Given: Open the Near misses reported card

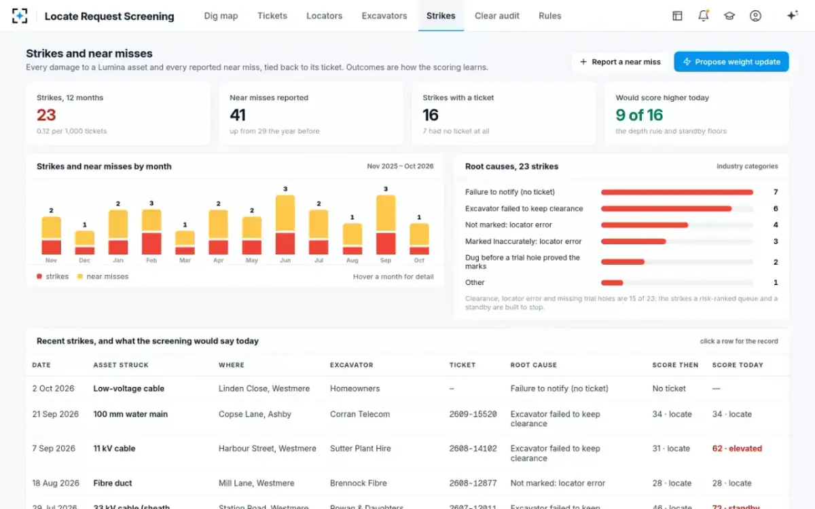Looking at the screenshot, I should [x=311, y=114].
